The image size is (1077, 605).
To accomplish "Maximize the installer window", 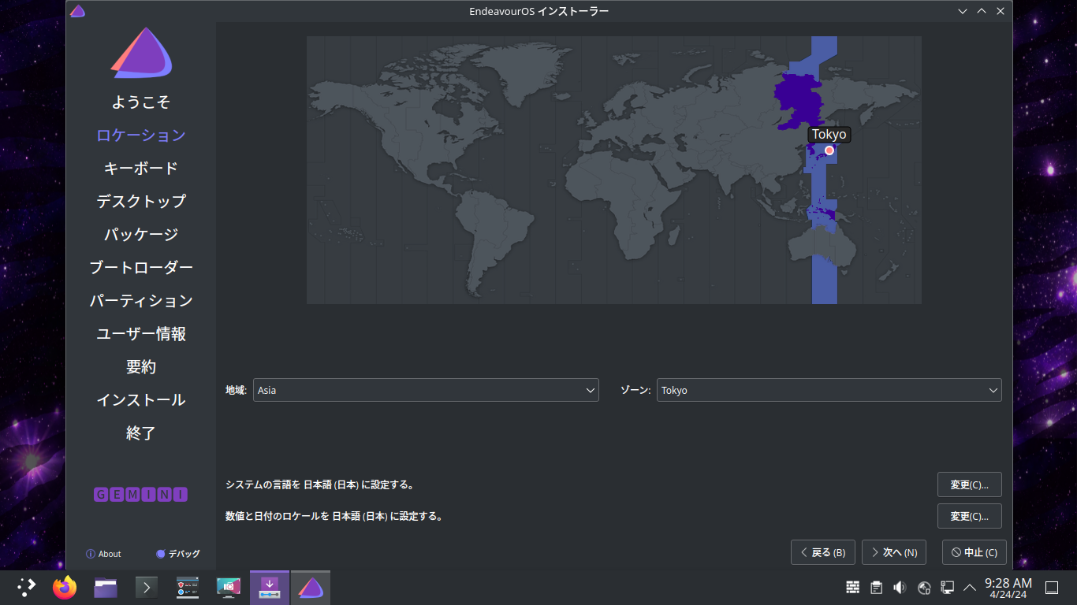I will click(x=982, y=11).
